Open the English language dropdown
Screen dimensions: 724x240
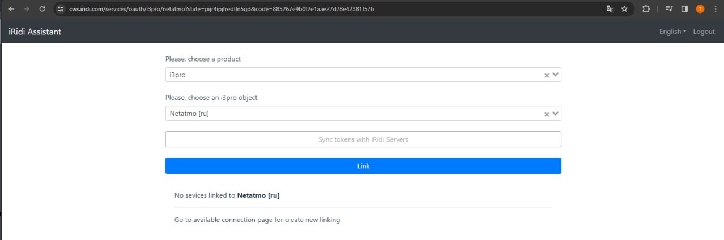click(x=672, y=32)
